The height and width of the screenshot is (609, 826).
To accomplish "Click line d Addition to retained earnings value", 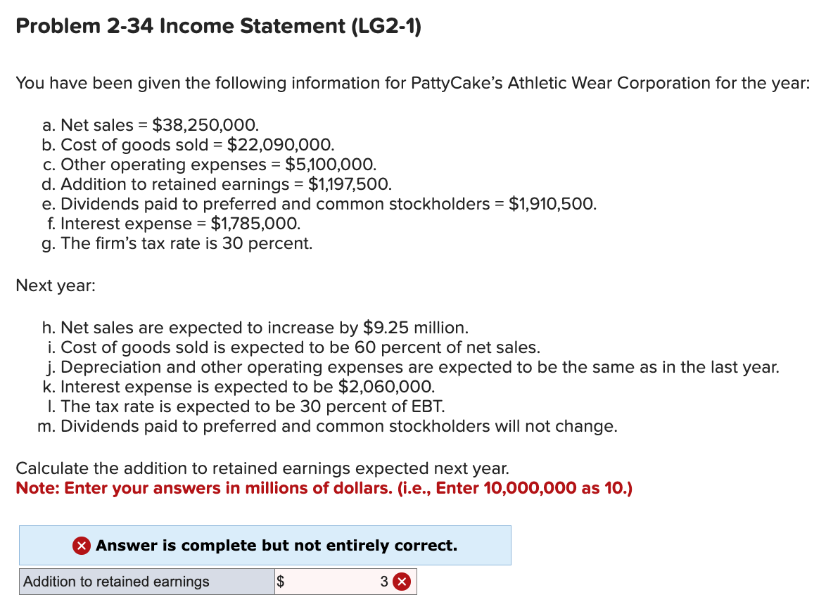I will coord(216,184).
